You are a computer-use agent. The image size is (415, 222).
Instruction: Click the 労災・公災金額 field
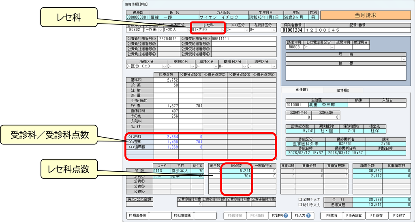139,204
